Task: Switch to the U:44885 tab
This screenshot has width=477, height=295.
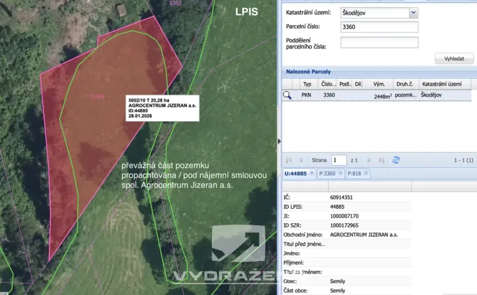Action: tap(295, 173)
